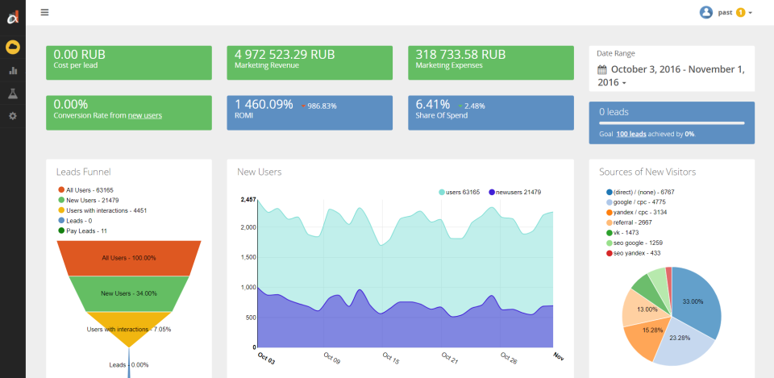Click the hamburger menu icon
This screenshot has height=378, width=774.
pyautogui.click(x=44, y=12)
